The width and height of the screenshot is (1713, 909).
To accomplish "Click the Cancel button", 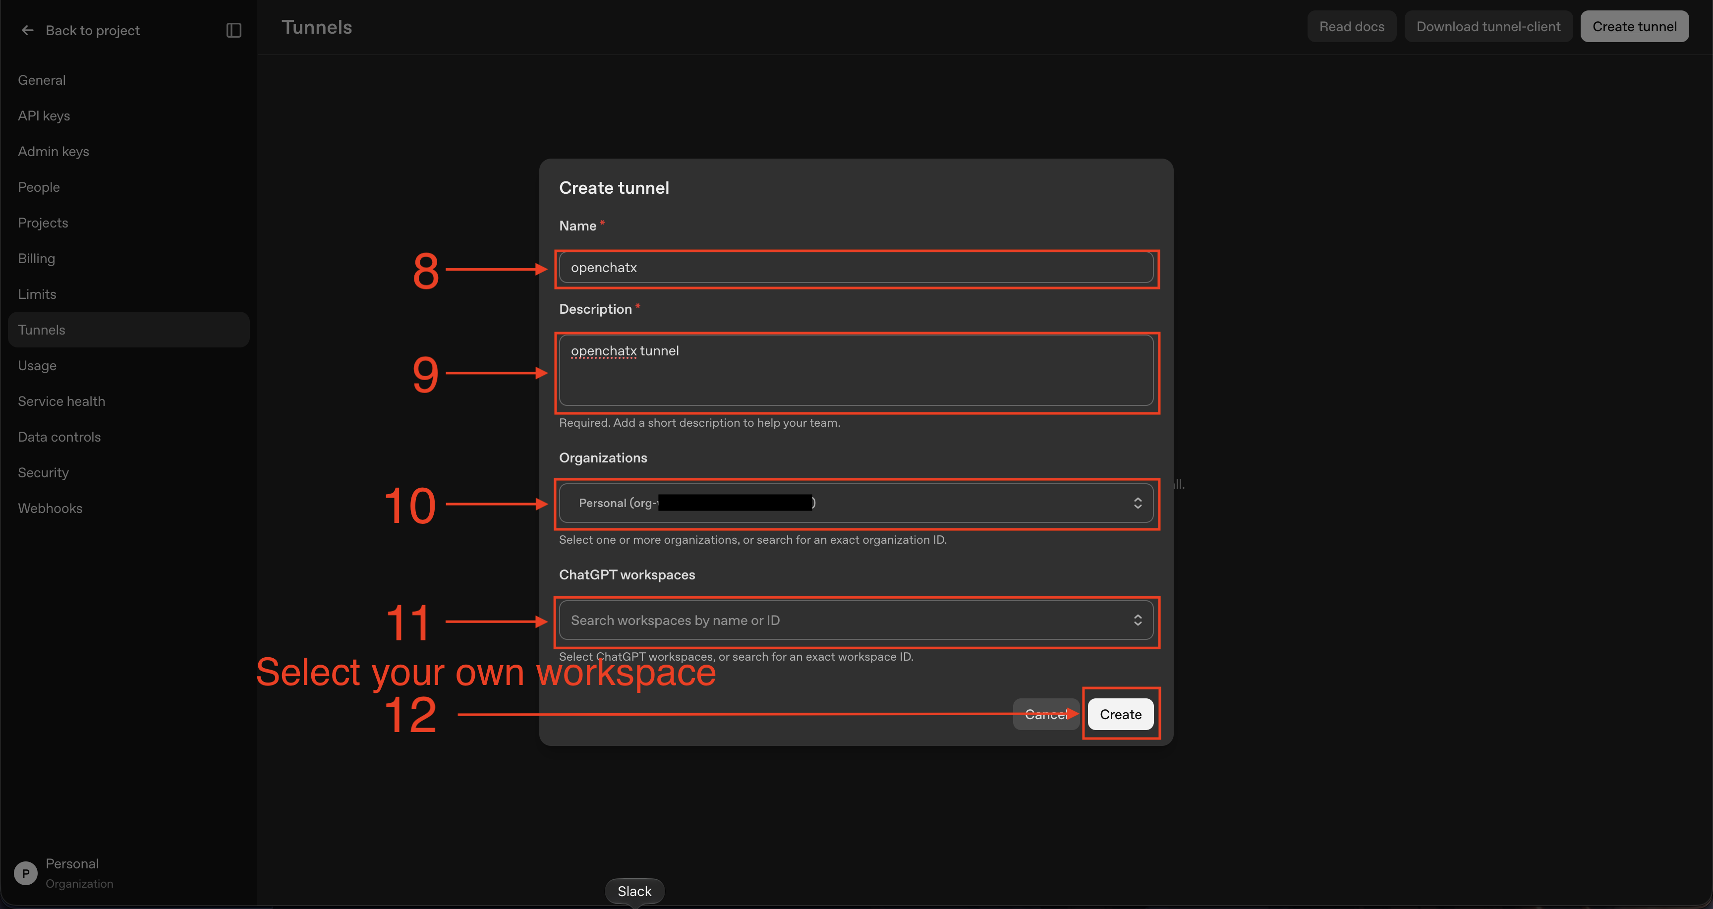I will tap(1045, 714).
